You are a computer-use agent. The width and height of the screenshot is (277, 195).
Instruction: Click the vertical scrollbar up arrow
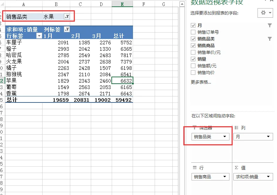tap(182, 4)
